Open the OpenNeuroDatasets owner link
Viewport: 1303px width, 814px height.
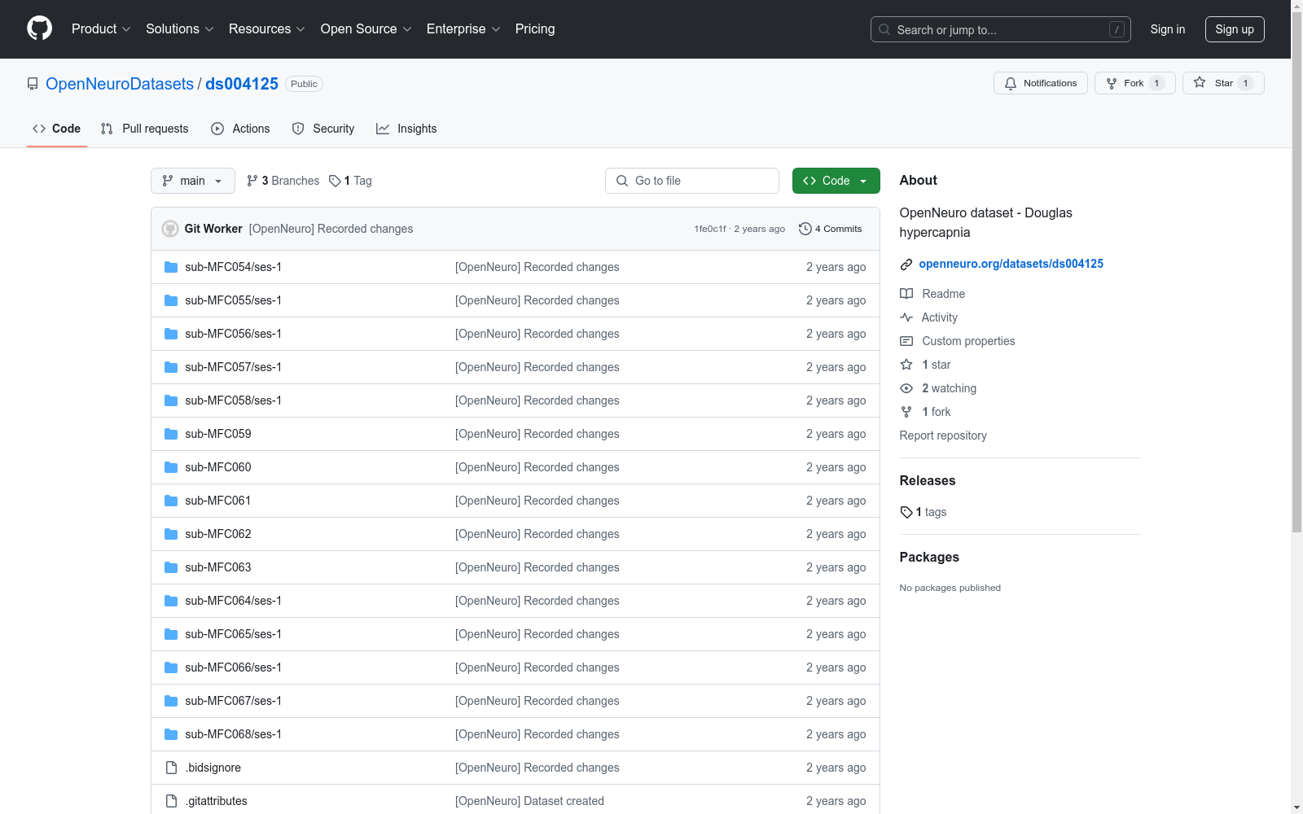point(120,84)
